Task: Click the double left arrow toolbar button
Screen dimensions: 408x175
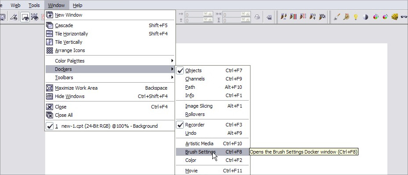Action: coord(269,17)
